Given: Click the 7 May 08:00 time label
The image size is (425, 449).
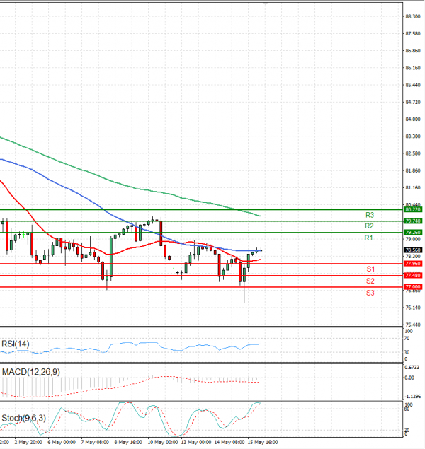Looking at the screenshot, I should tap(95, 442).
